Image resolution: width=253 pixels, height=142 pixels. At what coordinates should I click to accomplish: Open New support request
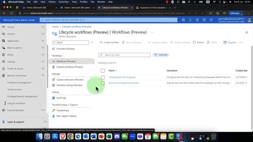66,116
